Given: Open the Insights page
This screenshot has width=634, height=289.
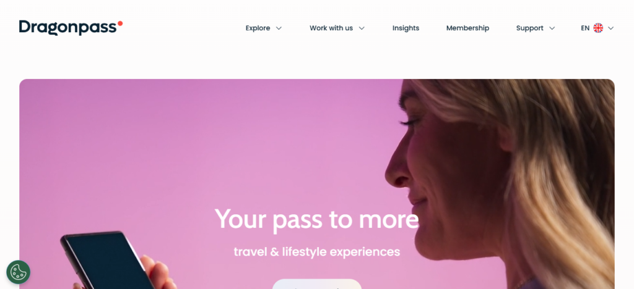Looking at the screenshot, I should pos(406,28).
